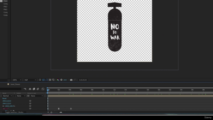Click the second 294.0,223.0 value

pos(7,103)
